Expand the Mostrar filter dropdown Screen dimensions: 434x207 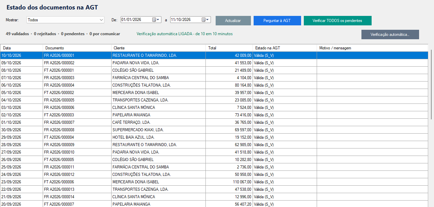101,20
